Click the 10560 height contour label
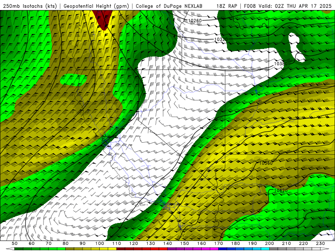Viewport: 335px width, 251px height. pyautogui.click(x=266, y=163)
